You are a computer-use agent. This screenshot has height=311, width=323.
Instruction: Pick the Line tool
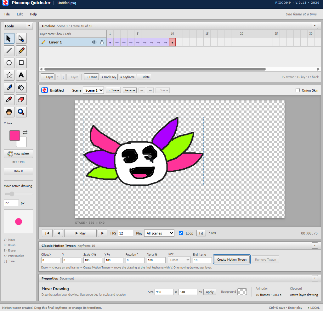9,51
